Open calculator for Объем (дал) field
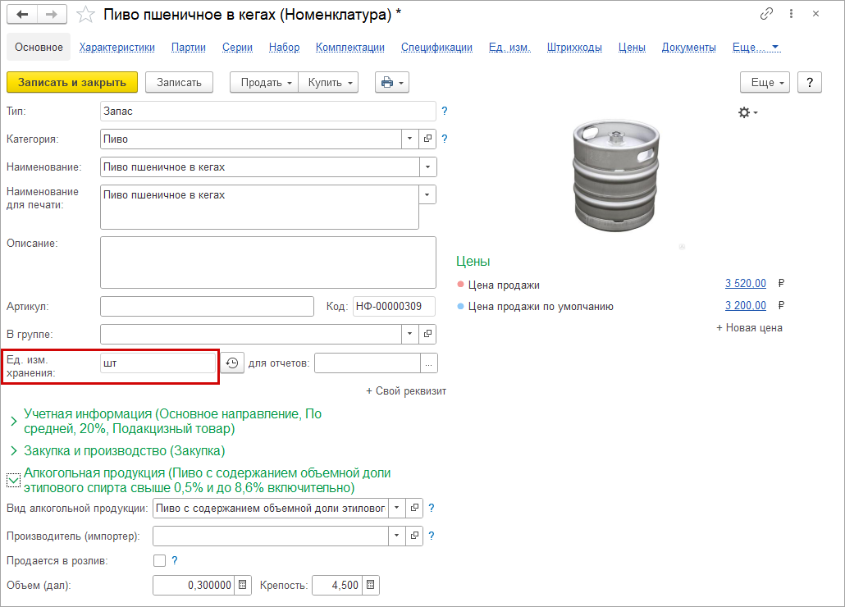The image size is (845, 607). pos(243,585)
